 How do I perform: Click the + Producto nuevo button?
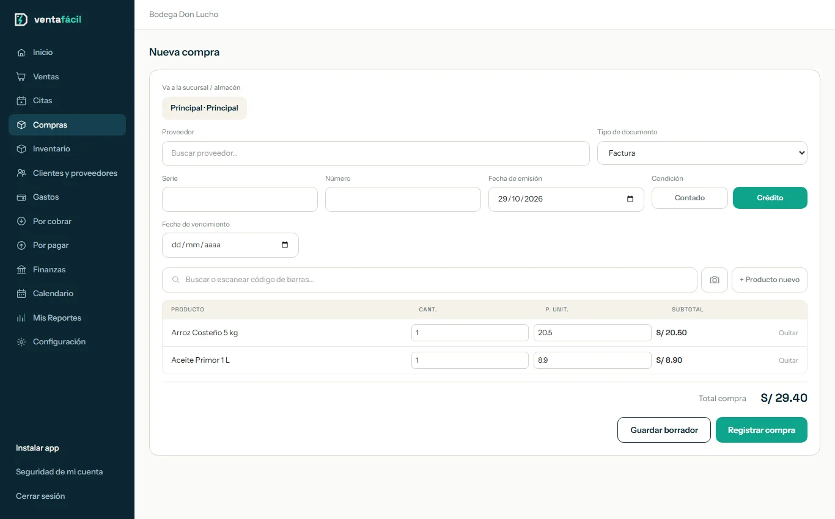(x=770, y=280)
